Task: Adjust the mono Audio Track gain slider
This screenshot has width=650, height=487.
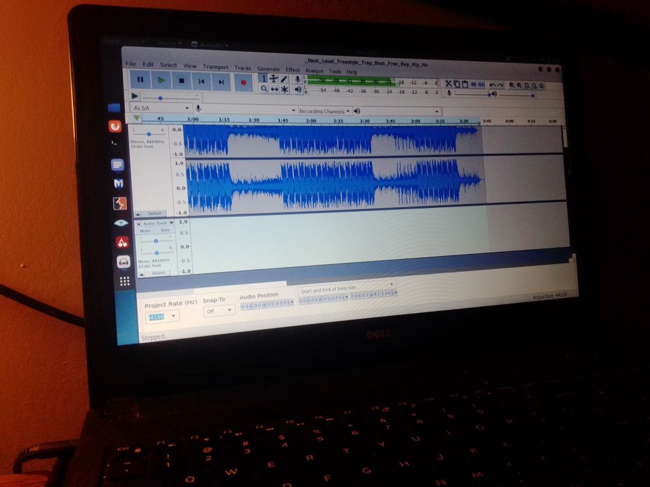Action: click(x=155, y=241)
